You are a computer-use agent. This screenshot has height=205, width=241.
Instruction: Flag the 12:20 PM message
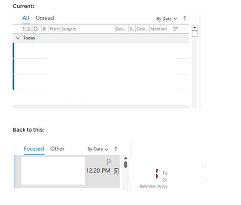(109, 162)
